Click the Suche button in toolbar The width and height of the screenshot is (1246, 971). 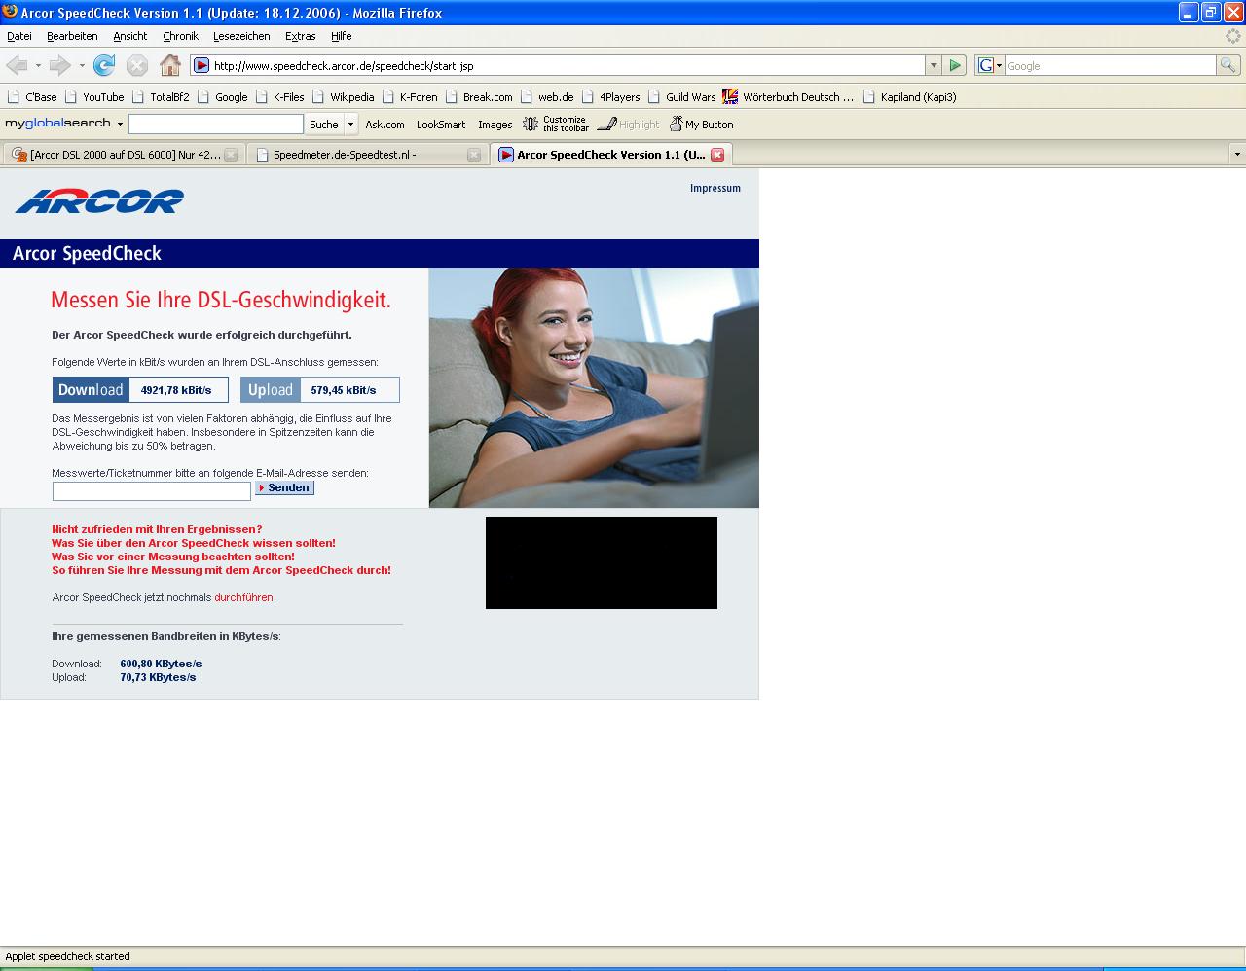pyautogui.click(x=324, y=125)
